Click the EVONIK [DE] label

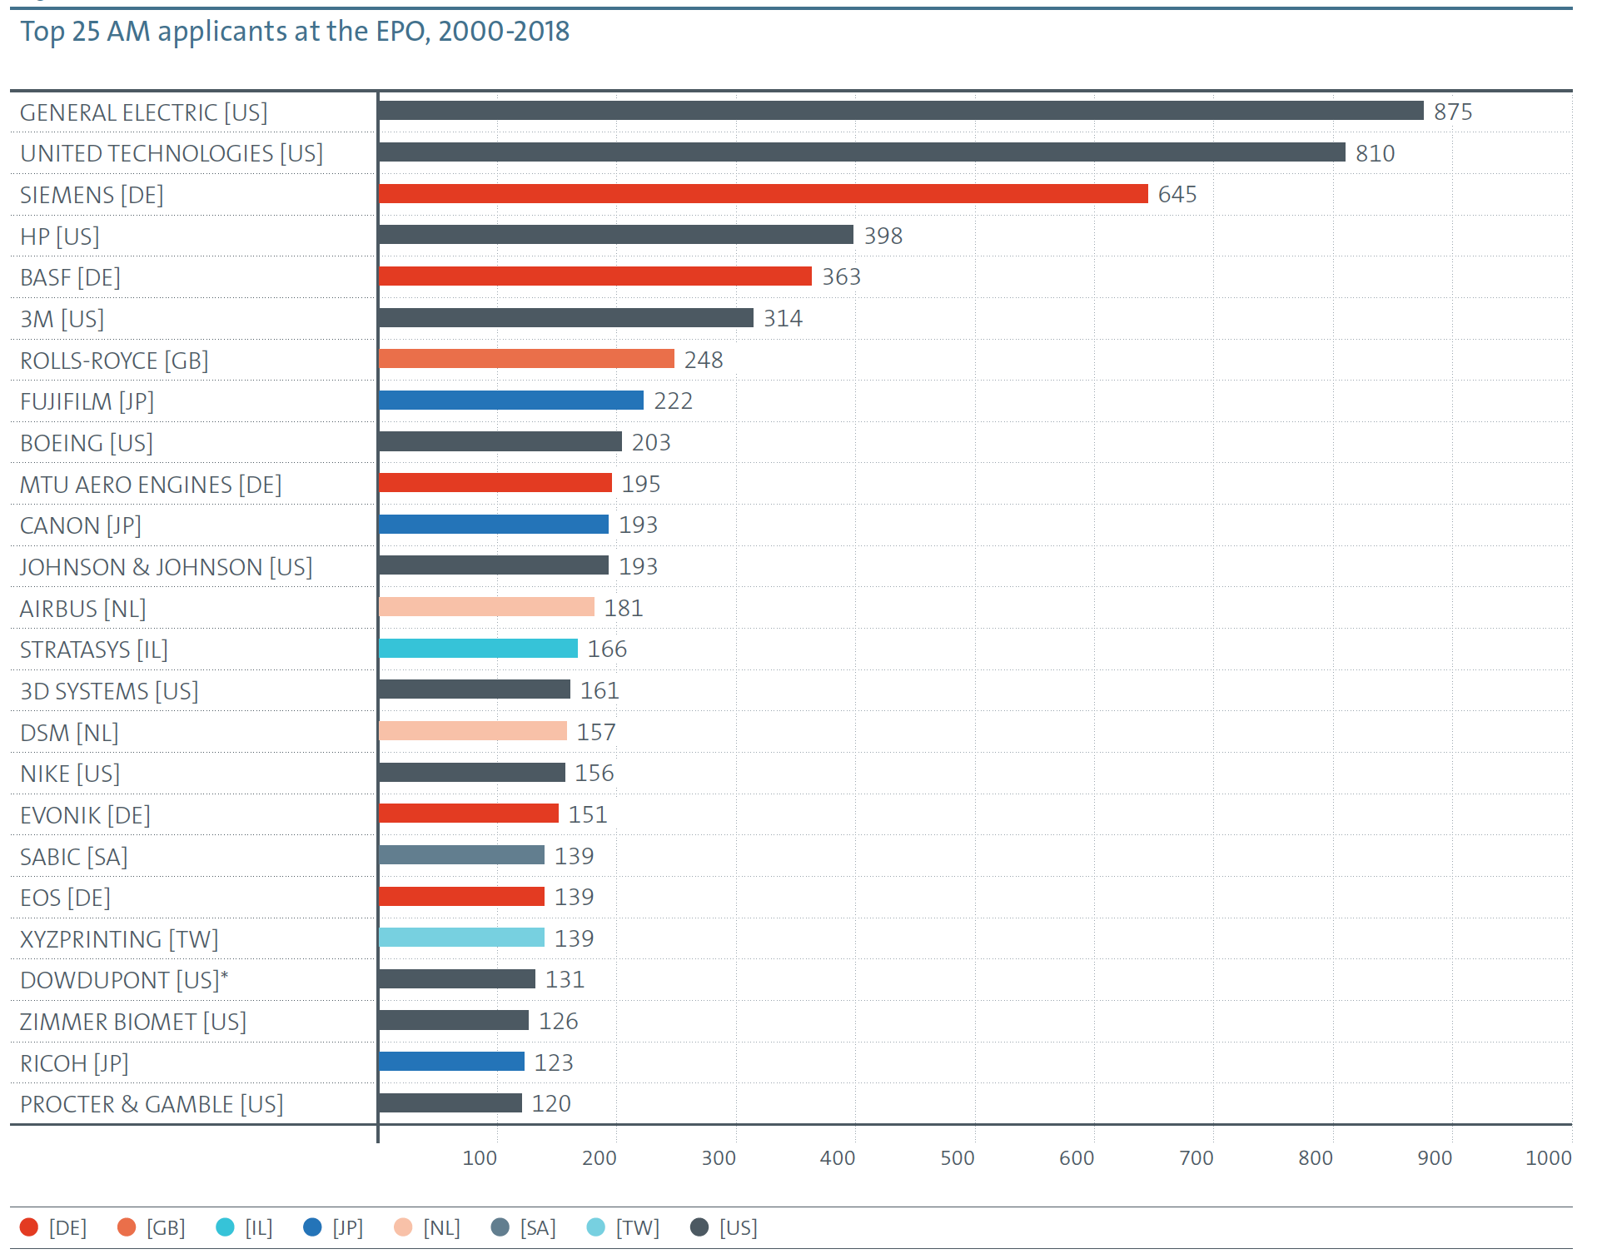85,815
